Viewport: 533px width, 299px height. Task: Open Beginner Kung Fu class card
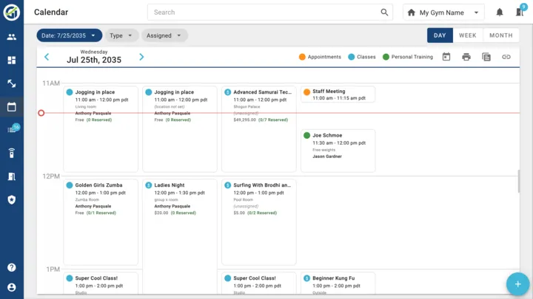(338, 283)
